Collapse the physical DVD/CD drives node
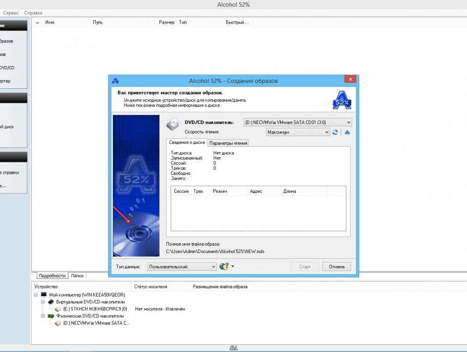This screenshot has width=467, height=352. pyautogui.click(x=43, y=316)
